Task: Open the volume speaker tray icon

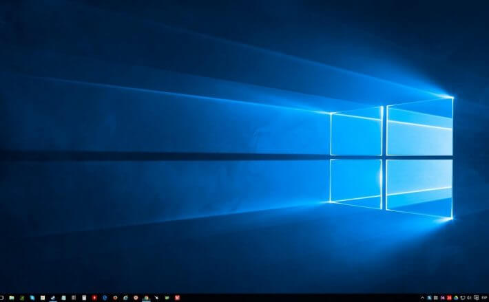Action: (469, 298)
